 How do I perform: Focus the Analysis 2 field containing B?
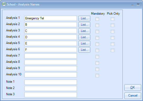51,25
